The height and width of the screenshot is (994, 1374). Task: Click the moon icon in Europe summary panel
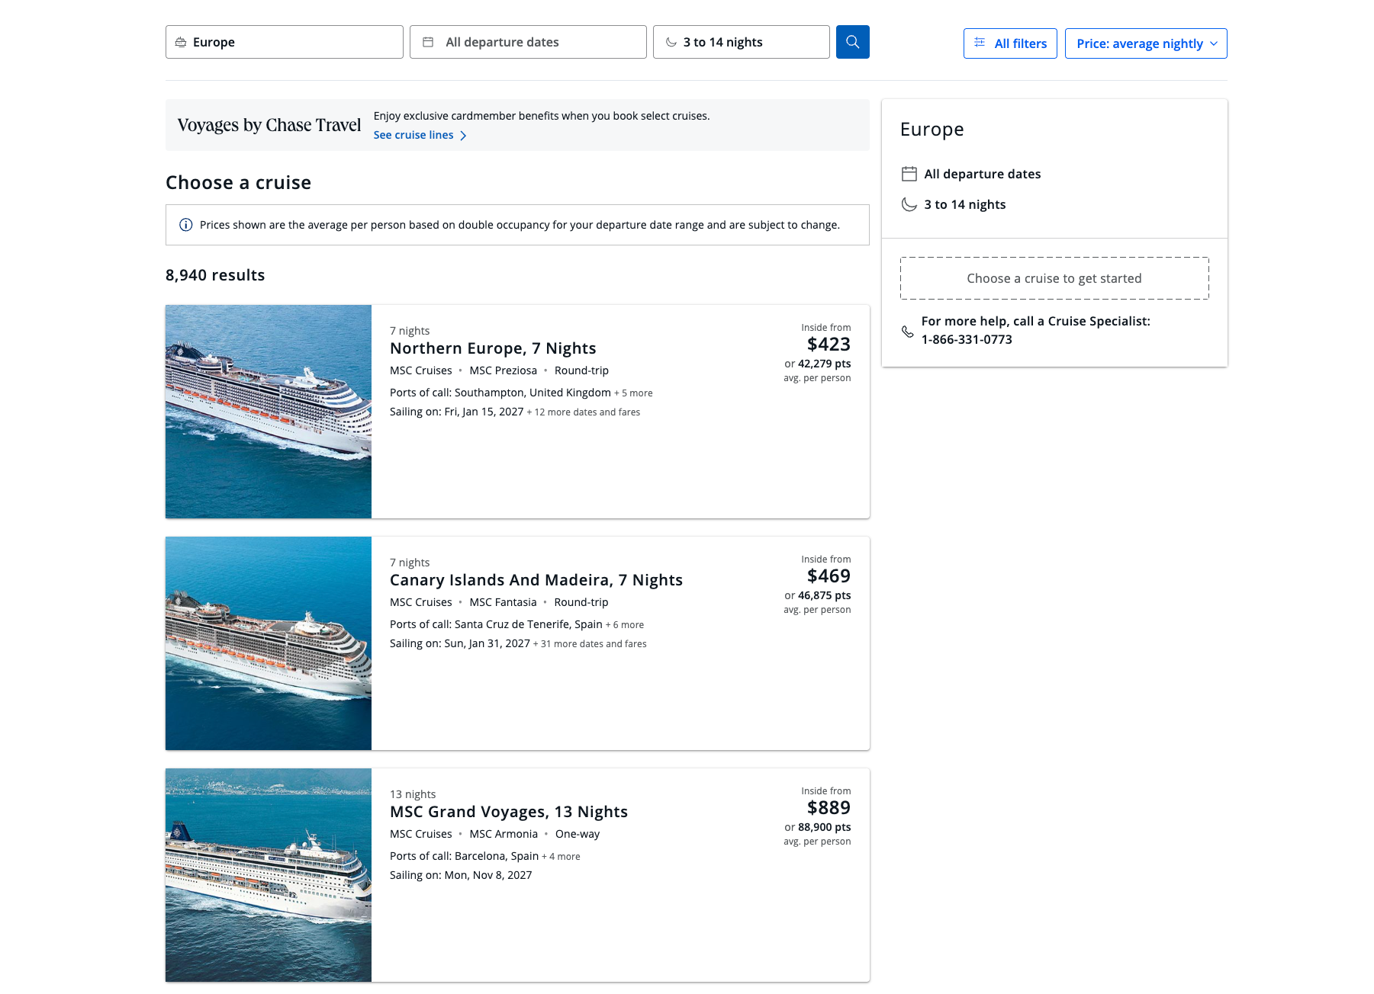(909, 204)
